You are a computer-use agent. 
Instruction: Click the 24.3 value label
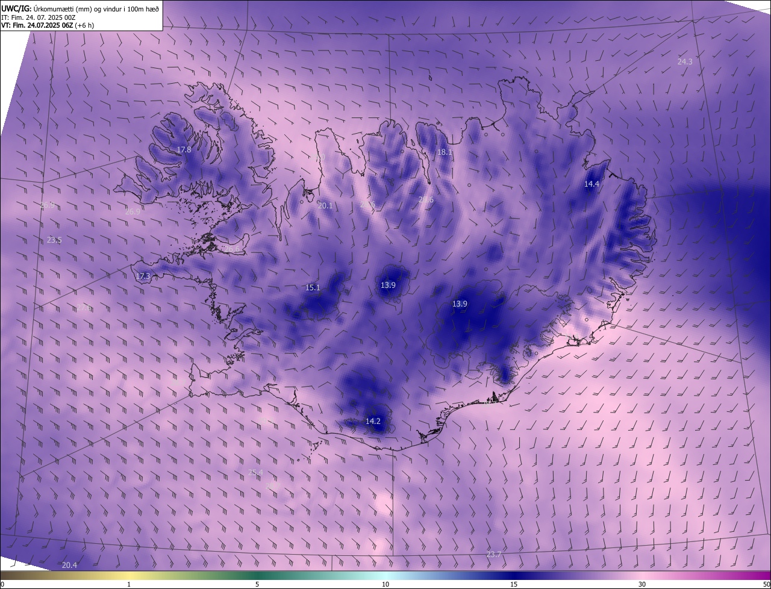coord(685,61)
